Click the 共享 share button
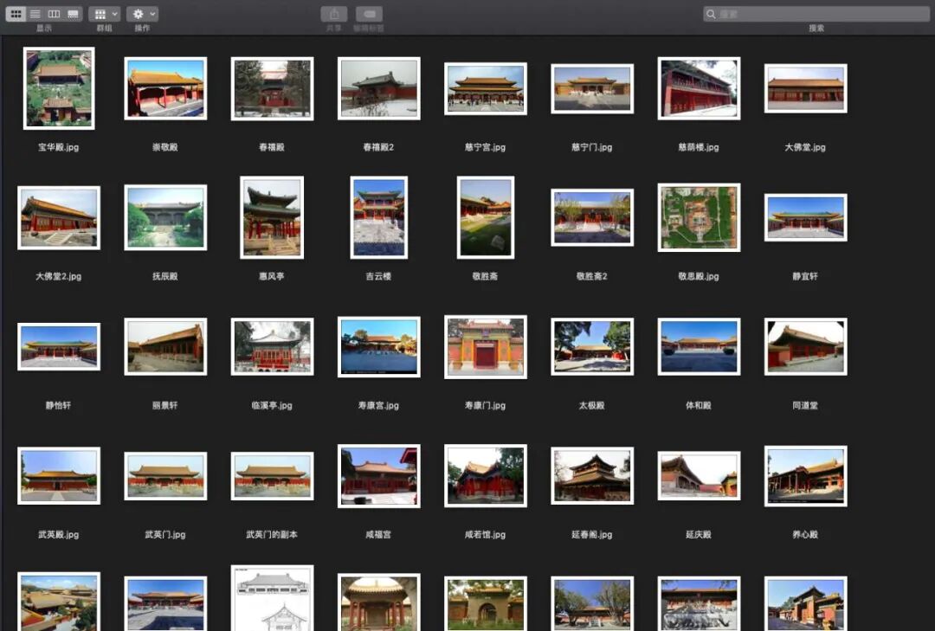The width and height of the screenshot is (935, 631). coord(334,14)
